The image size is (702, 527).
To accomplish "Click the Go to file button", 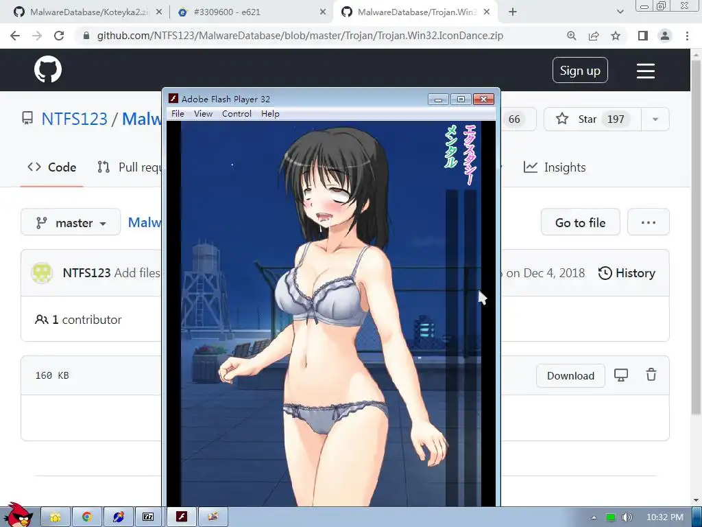I will (580, 222).
